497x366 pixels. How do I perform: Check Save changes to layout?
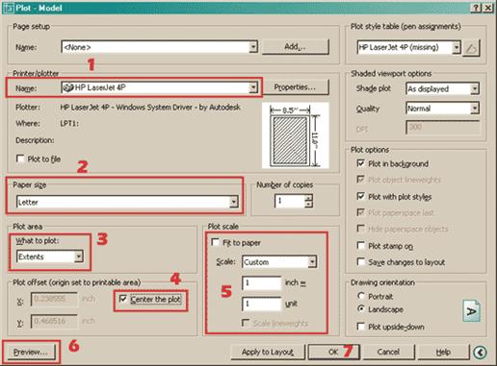[360, 262]
